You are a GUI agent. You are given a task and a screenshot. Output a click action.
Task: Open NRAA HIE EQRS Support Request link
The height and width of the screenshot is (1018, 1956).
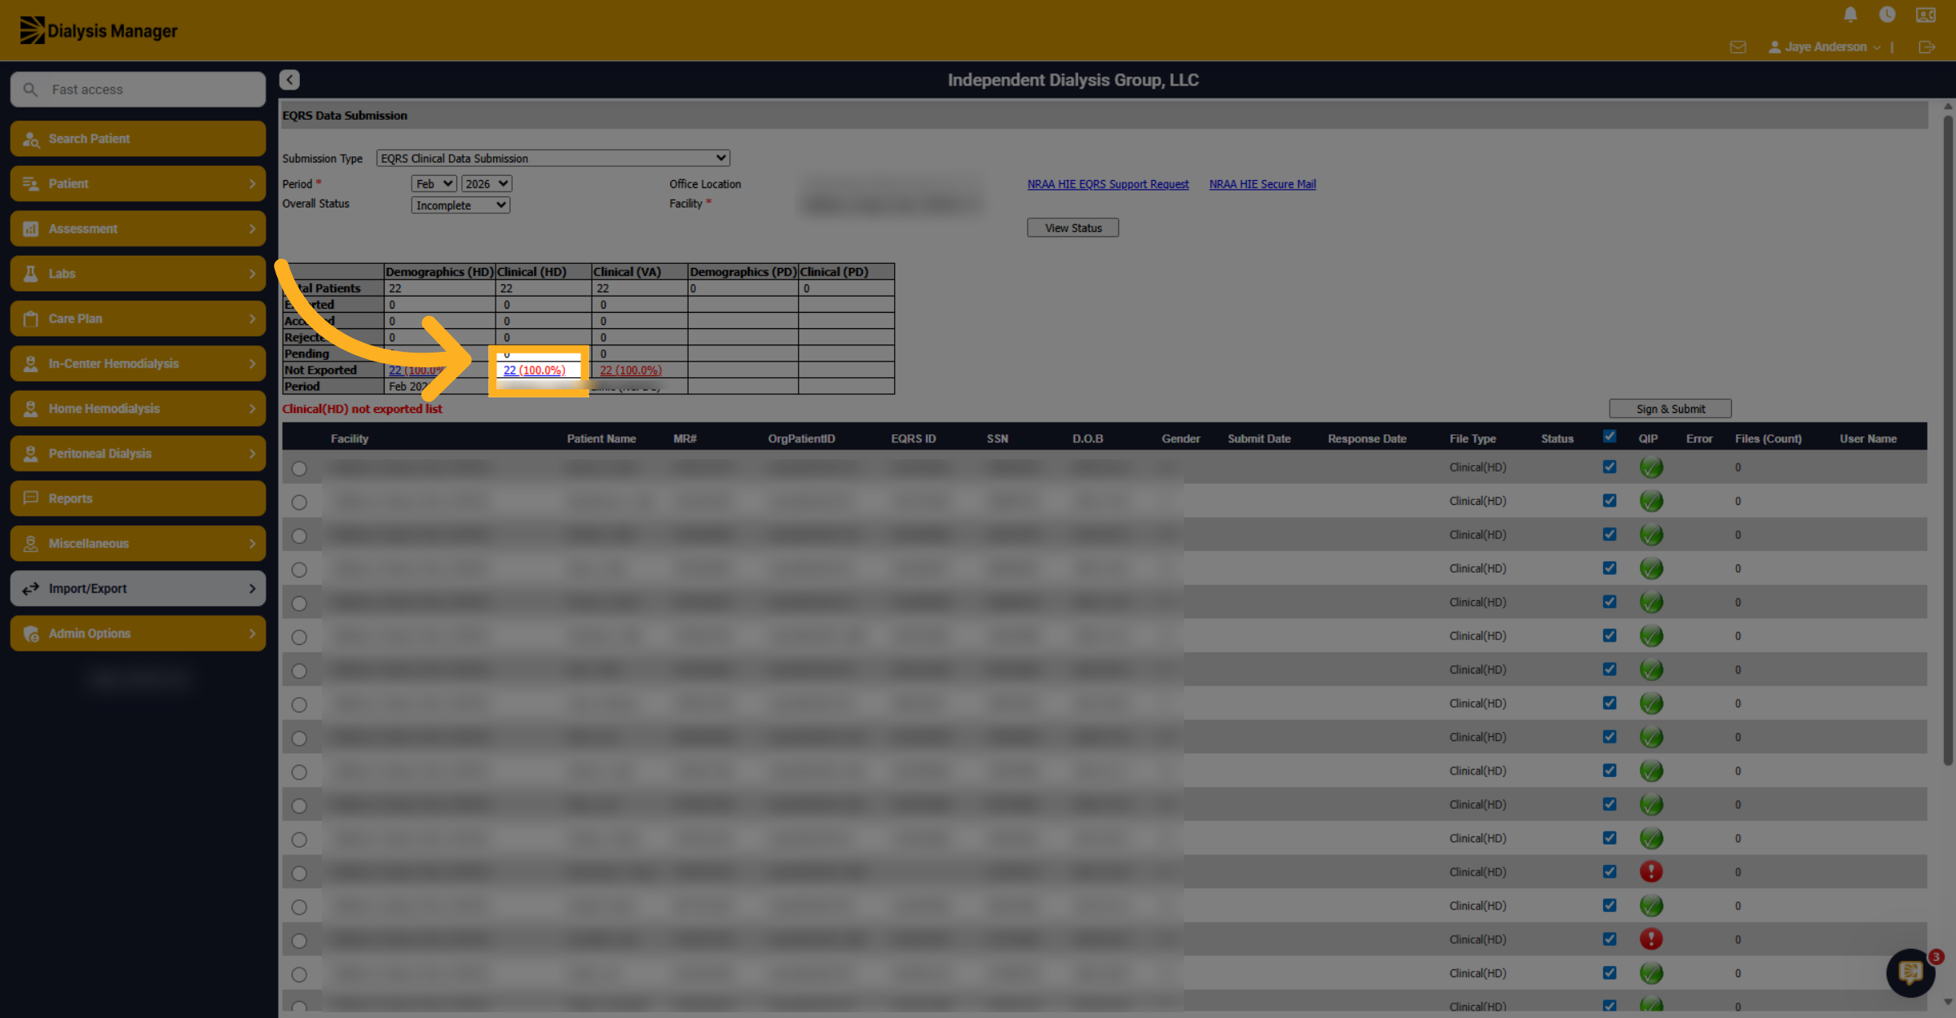tap(1108, 184)
